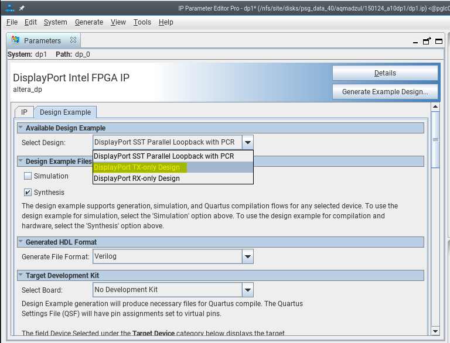Click the Details button

tap(385, 73)
